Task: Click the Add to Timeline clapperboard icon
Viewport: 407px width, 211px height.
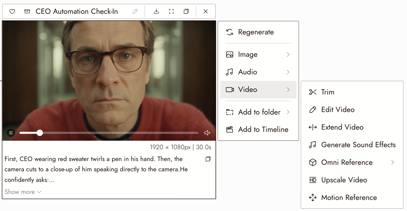Action: pos(230,129)
